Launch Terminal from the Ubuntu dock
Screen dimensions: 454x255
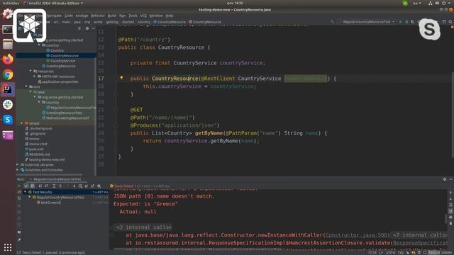(x=8, y=29)
